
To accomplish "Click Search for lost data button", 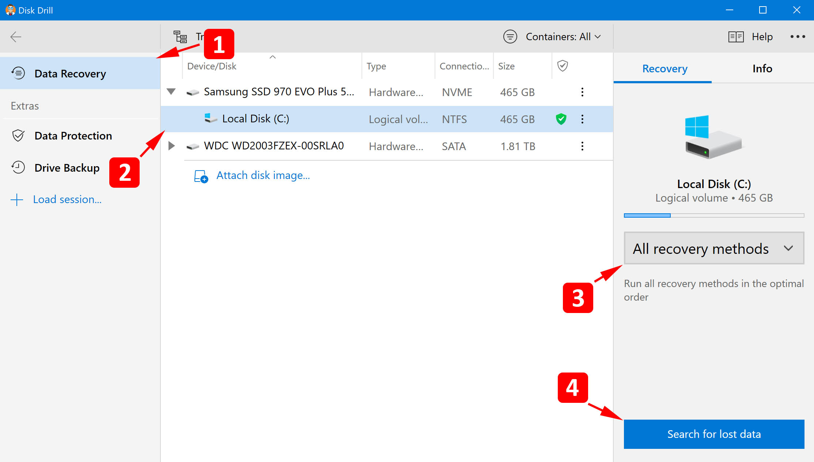I will coord(714,434).
